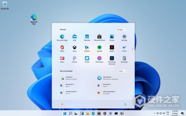186x116 pixels.
Task: Open the power options menu
Action: click(x=125, y=104)
